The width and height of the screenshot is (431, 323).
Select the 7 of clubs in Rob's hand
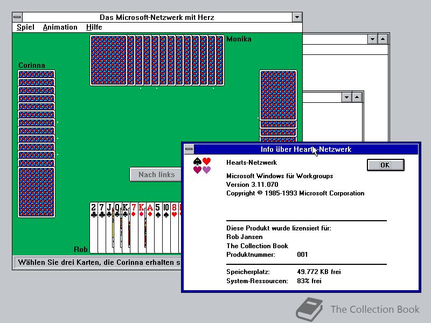[102, 228]
